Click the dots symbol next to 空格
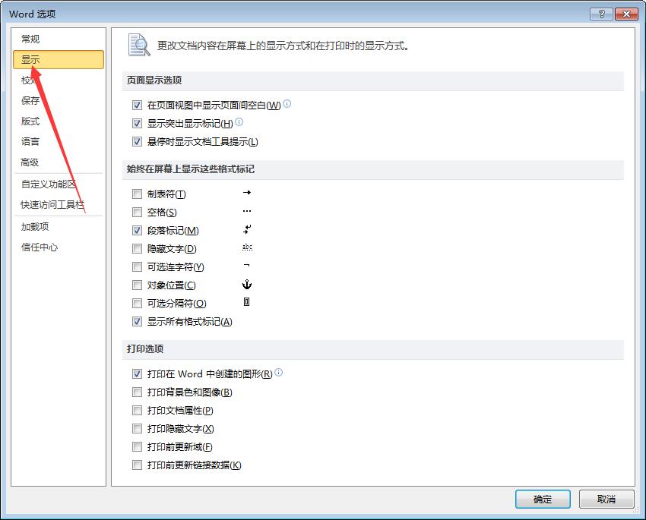Viewport: 646px width, 520px height. tap(247, 211)
